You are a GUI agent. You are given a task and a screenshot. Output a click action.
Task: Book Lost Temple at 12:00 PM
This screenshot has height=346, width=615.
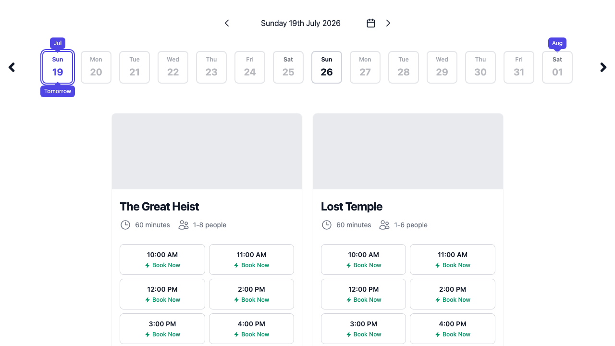click(x=363, y=294)
